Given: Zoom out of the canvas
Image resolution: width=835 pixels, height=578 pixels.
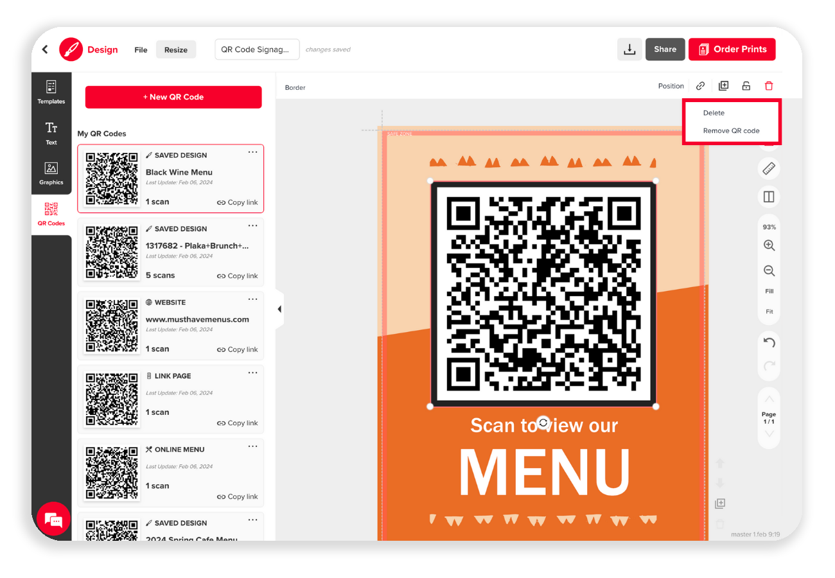Looking at the screenshot, I should 769,271.
